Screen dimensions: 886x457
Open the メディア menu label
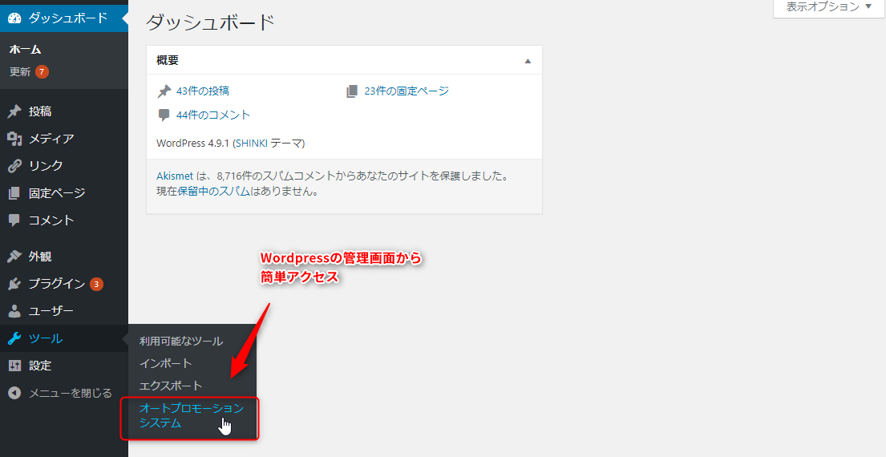click(x=51, y=139)
